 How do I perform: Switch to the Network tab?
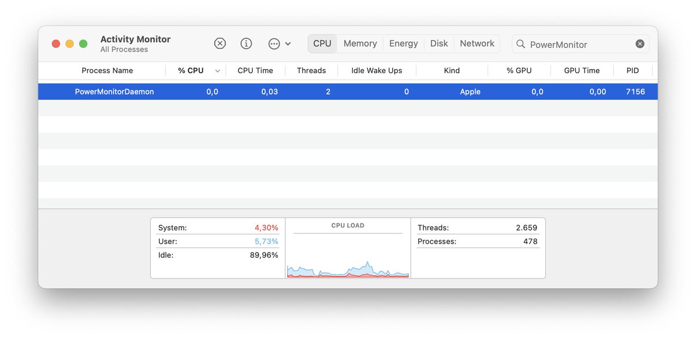click(x=477, y=44)
